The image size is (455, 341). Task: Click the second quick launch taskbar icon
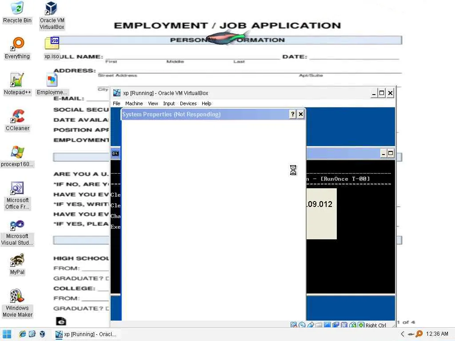(32, 334)
